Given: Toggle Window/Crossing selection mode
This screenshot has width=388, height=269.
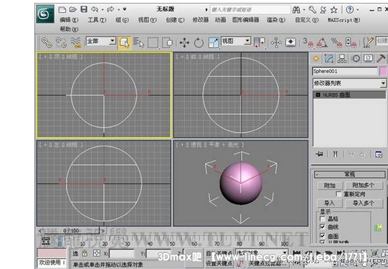Looking at the screenshot, I should 168,42.
